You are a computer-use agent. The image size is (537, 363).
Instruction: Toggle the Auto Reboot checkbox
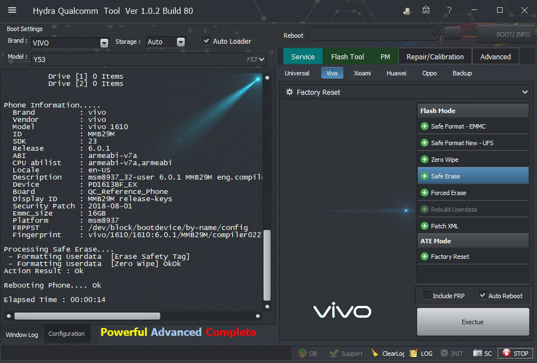pos(483,295)
